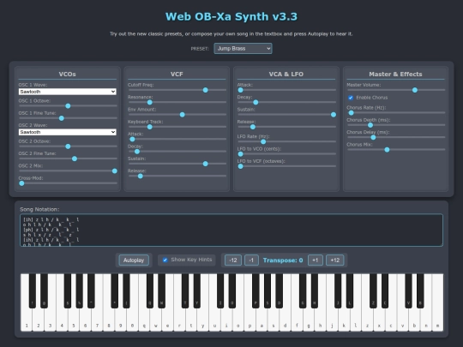Click the Master Volume slider handle
This screenshot has height=347, width=463.
point(415,90)
